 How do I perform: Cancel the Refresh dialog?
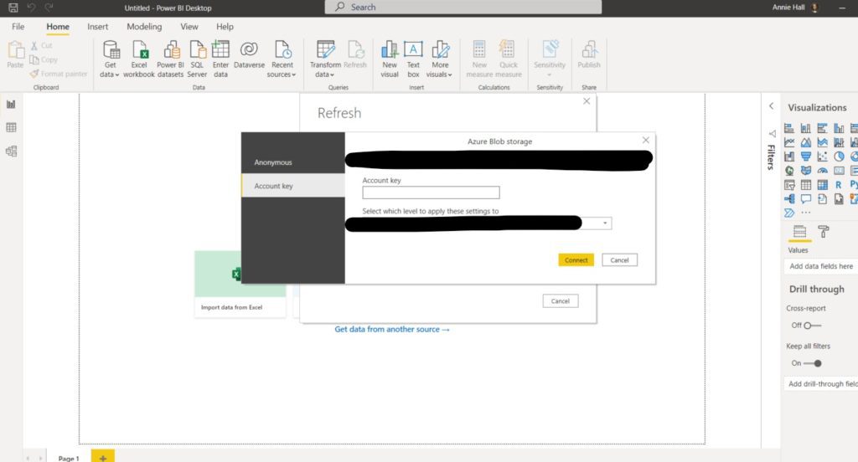click(x=561, y=301)
